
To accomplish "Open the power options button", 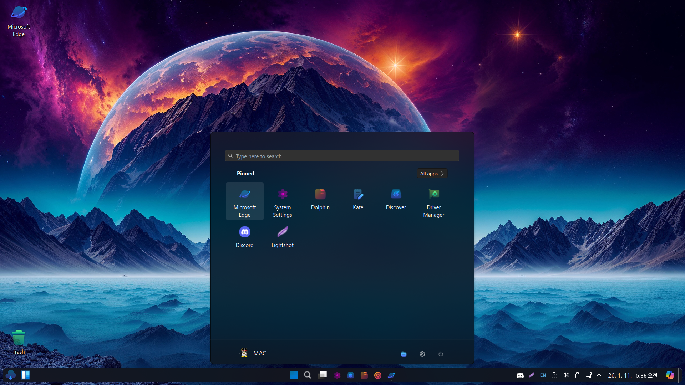I will (x=441, y=354).
